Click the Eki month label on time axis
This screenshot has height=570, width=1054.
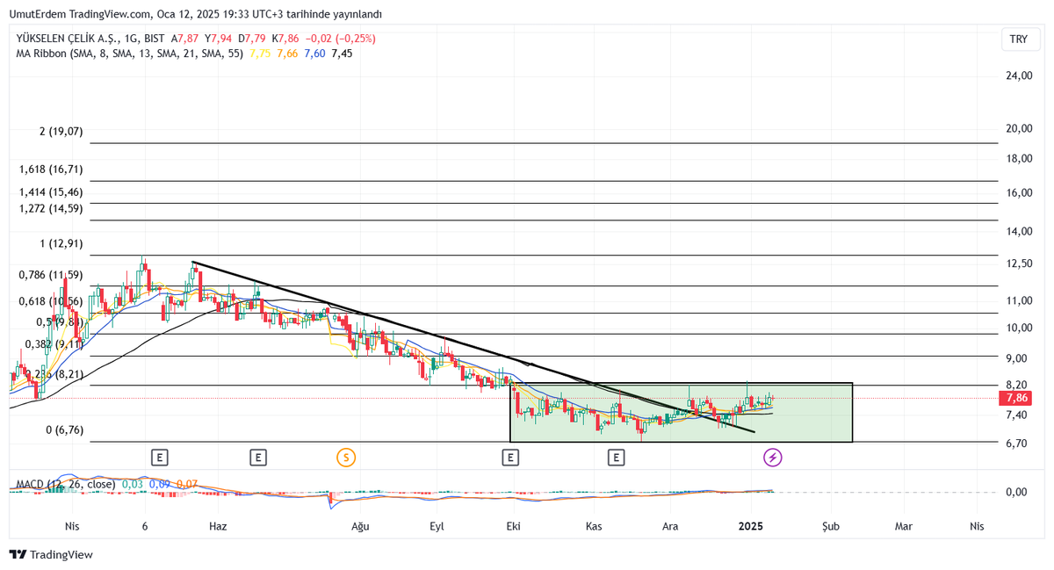[x=513, y=527]
